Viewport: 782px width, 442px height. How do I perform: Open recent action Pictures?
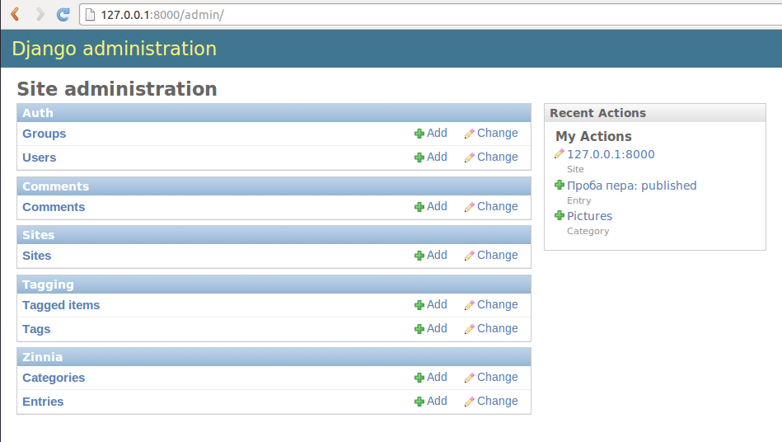589,216
